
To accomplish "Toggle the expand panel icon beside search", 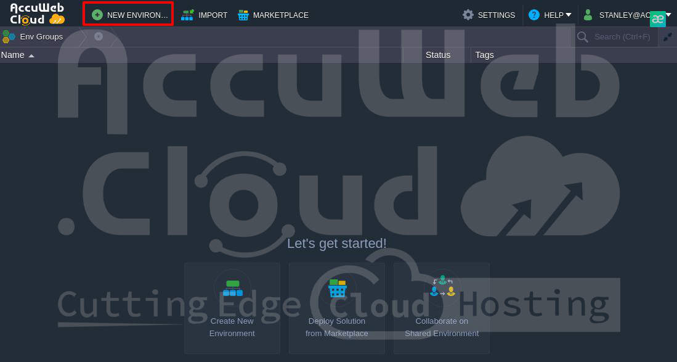I will point(667,37).
